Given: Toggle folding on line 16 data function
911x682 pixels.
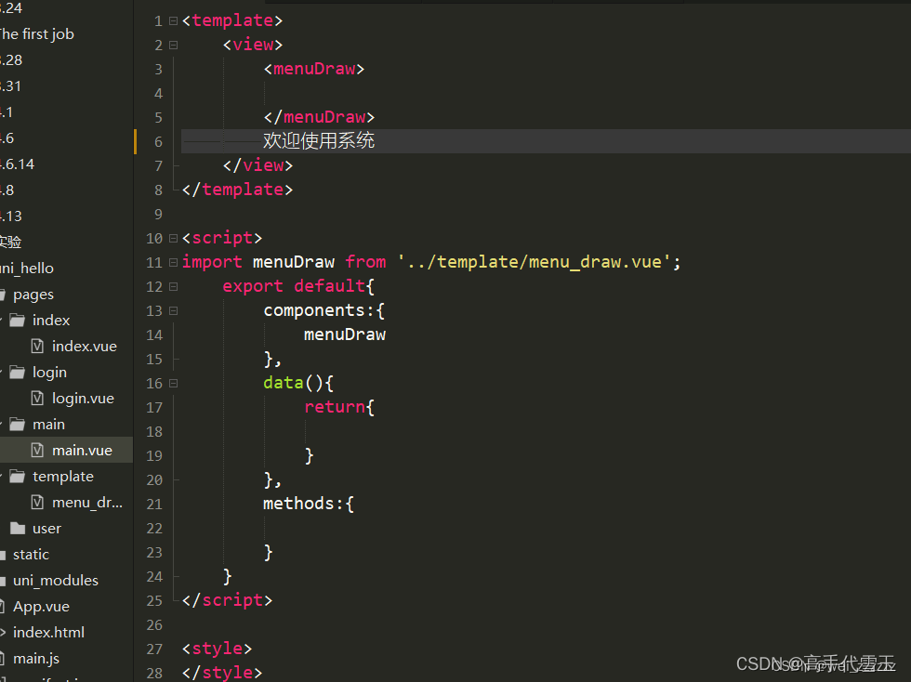Looking at the screenshot, I should pos(173,382).
